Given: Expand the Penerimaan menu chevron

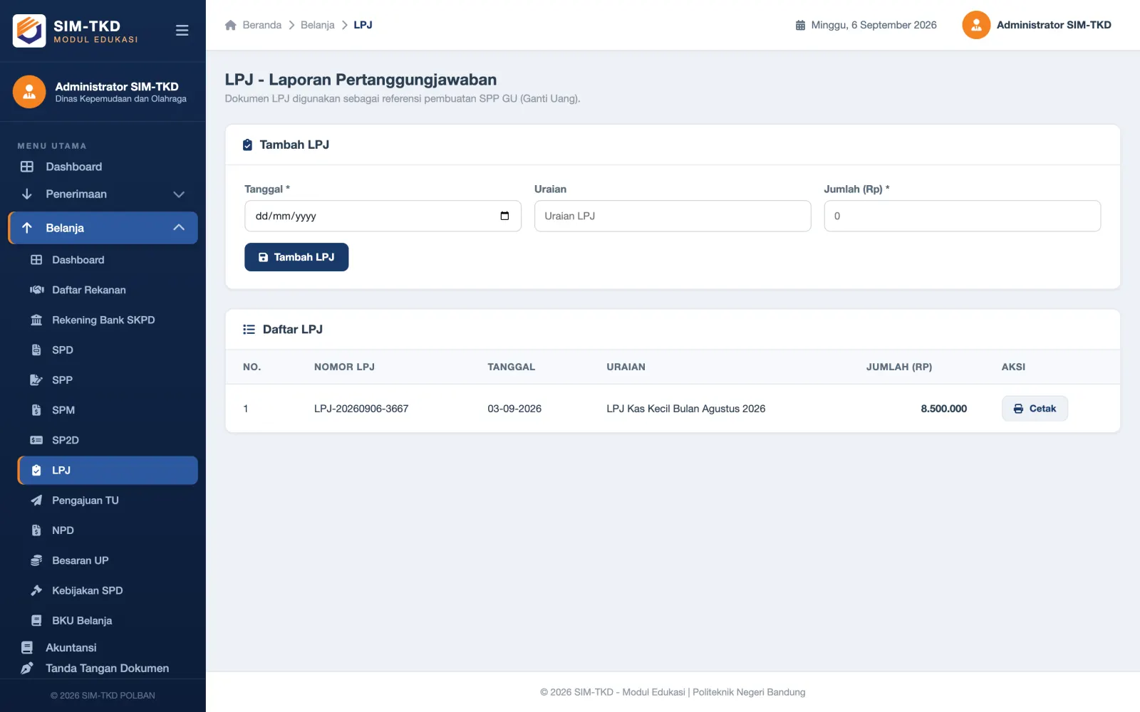Looking at the screenshot, I should tap(179, 194).
